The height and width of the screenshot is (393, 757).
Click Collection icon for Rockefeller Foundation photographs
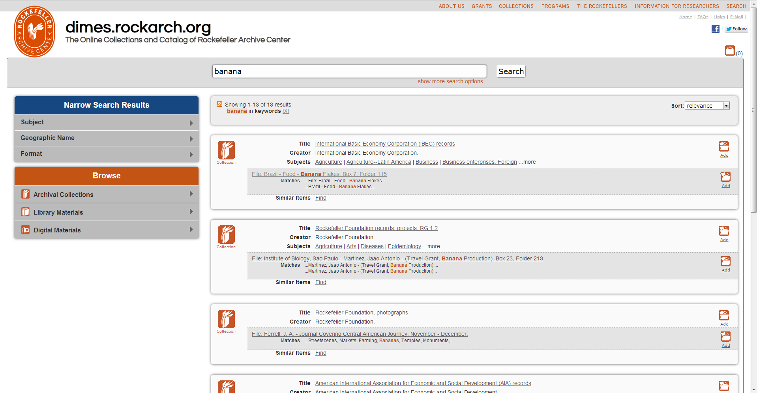tap(226, 319)
